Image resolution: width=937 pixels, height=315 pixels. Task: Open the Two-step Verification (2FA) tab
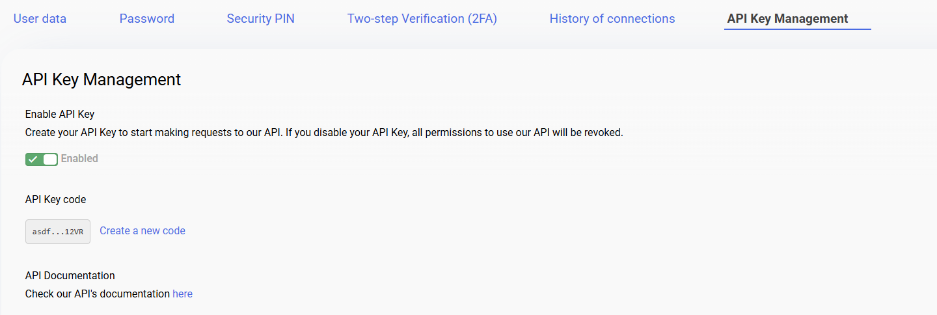(422, 19)
